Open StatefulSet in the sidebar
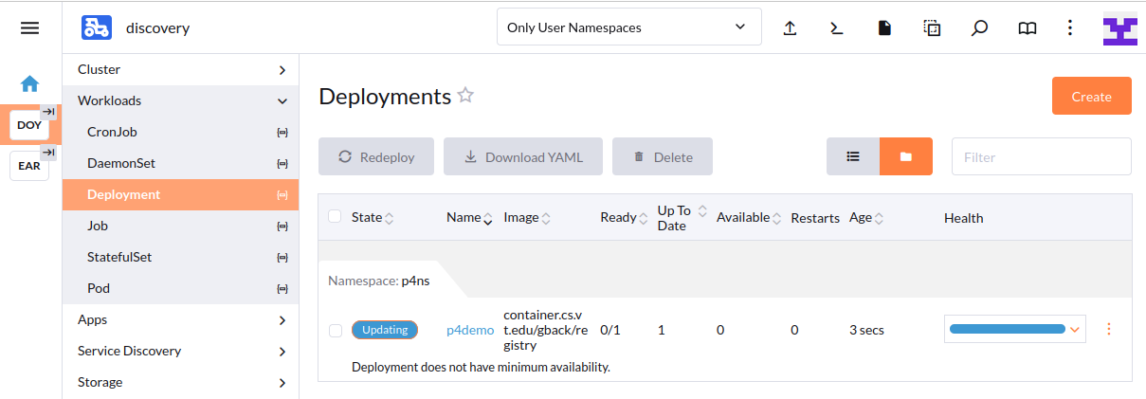This screenshot has height=399, width=1146. (x=119, y=257)
